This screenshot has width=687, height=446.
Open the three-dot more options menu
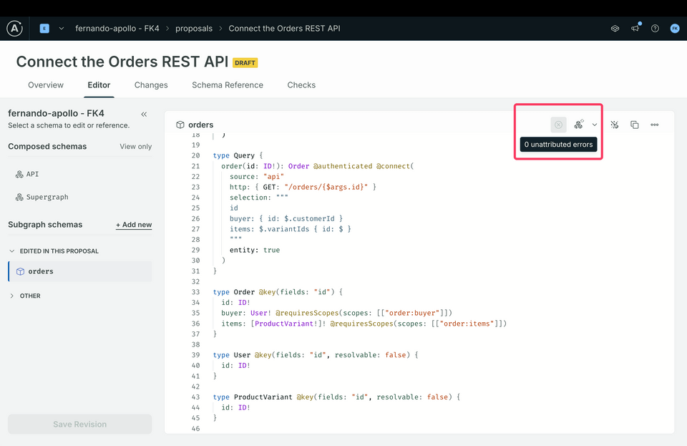tap(655, 125)
